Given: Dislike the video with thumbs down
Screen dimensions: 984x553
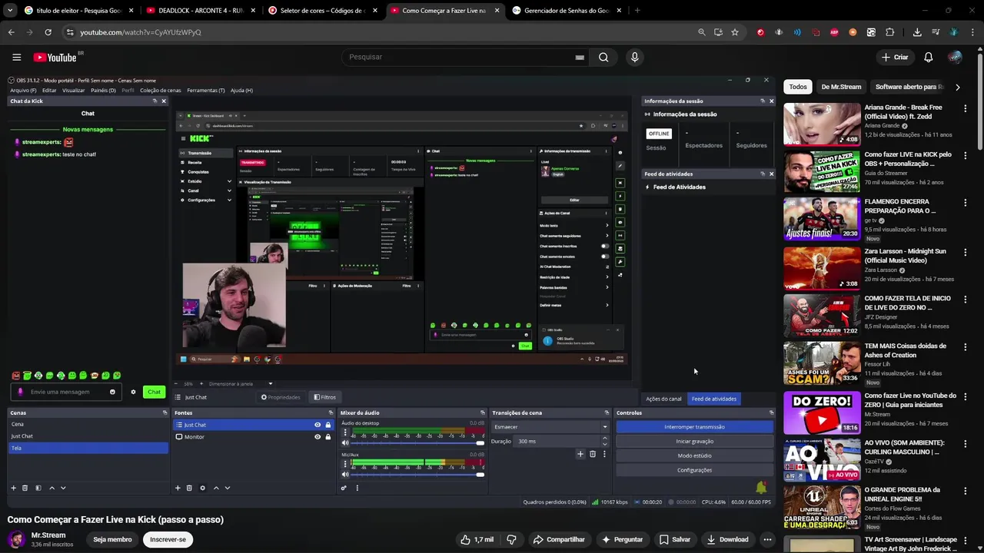Looking at the screenshot, I should [511, 539].
